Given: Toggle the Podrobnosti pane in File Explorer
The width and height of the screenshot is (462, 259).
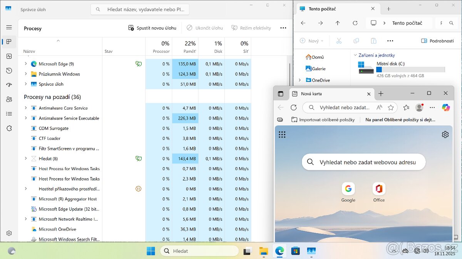Looking at the screenshot, I should [x=437, y=40].
